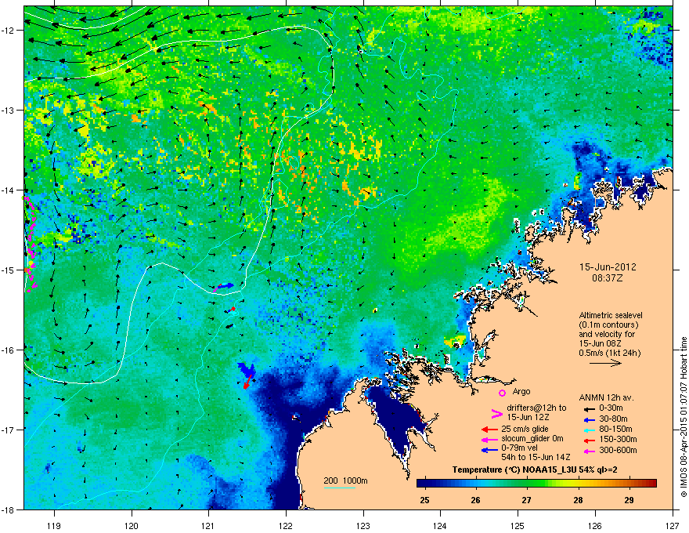The image size is (689, 533).
Task: Click the longitude label 122
Action: [x=286, y=525]
